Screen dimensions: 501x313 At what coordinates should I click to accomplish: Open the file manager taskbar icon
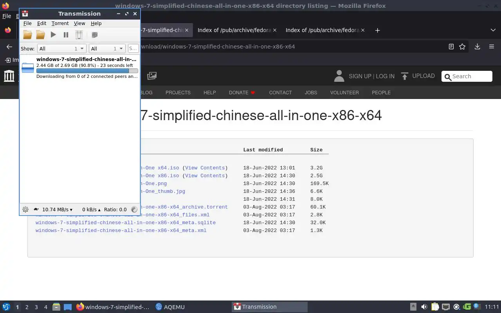click(56, 307)
